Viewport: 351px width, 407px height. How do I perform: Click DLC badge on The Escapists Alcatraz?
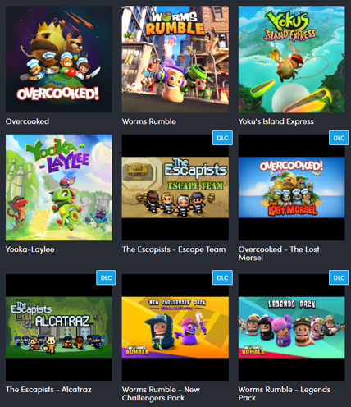[106, 277]
